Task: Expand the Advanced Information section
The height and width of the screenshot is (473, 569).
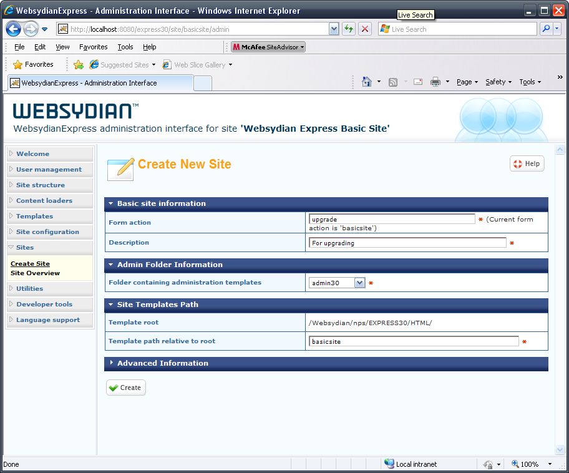Action: [x=326, y=363]
